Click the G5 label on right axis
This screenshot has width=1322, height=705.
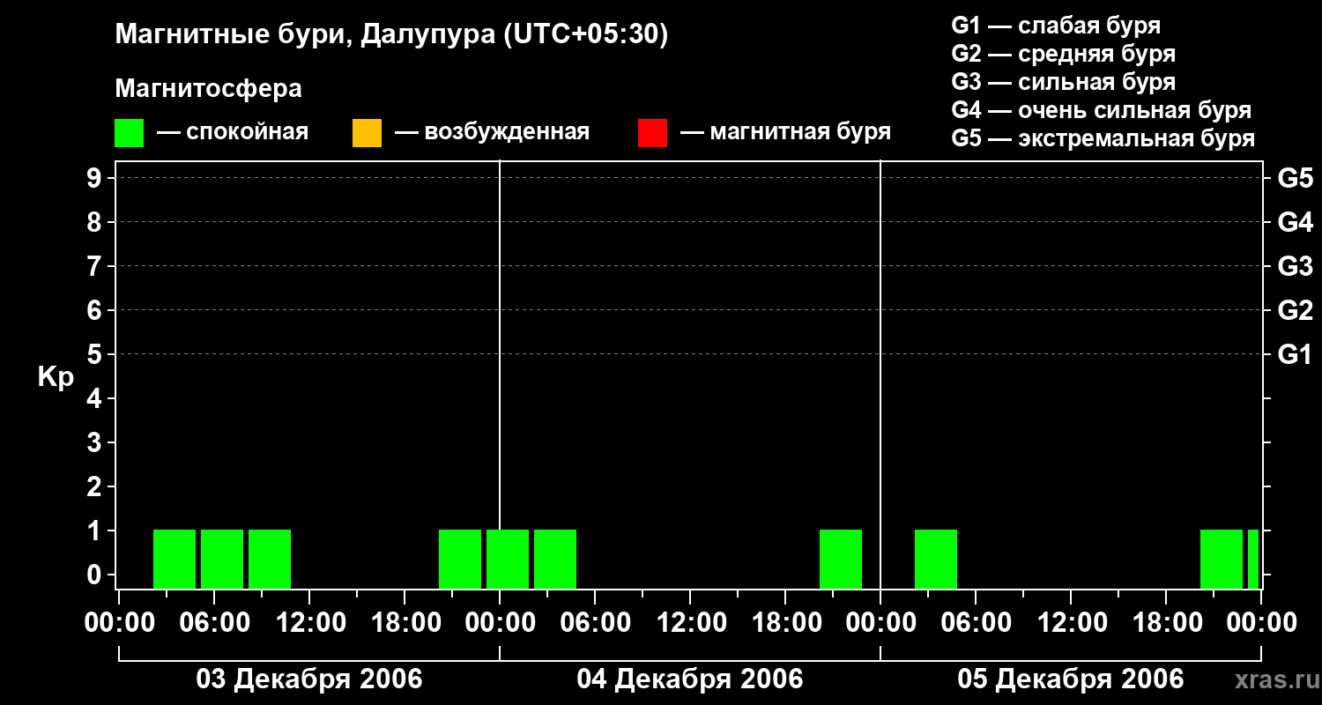[1295, 178]
